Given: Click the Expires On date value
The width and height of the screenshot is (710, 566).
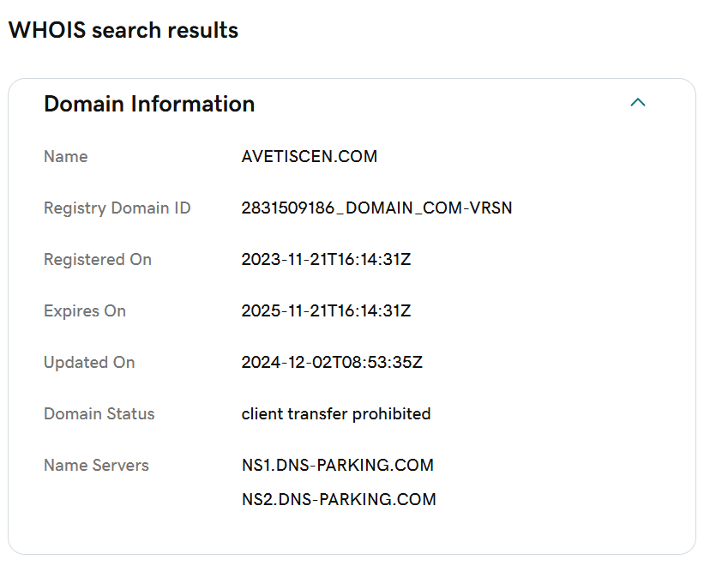Looking at the screenshot, I should click(326, 310).
